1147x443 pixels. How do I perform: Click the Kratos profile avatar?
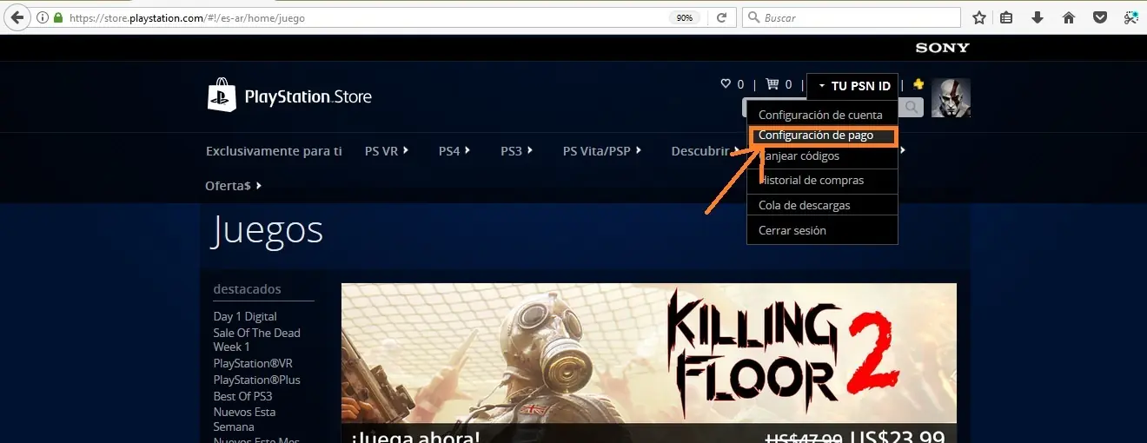[x=951, y=97]
